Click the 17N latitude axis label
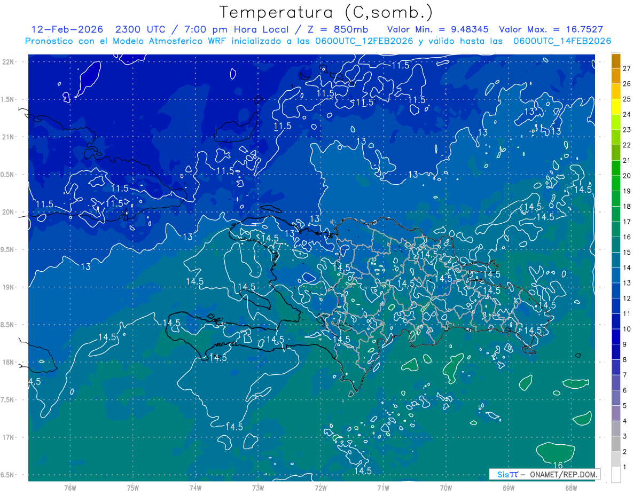The image size is (641, 495). point(7,437)
